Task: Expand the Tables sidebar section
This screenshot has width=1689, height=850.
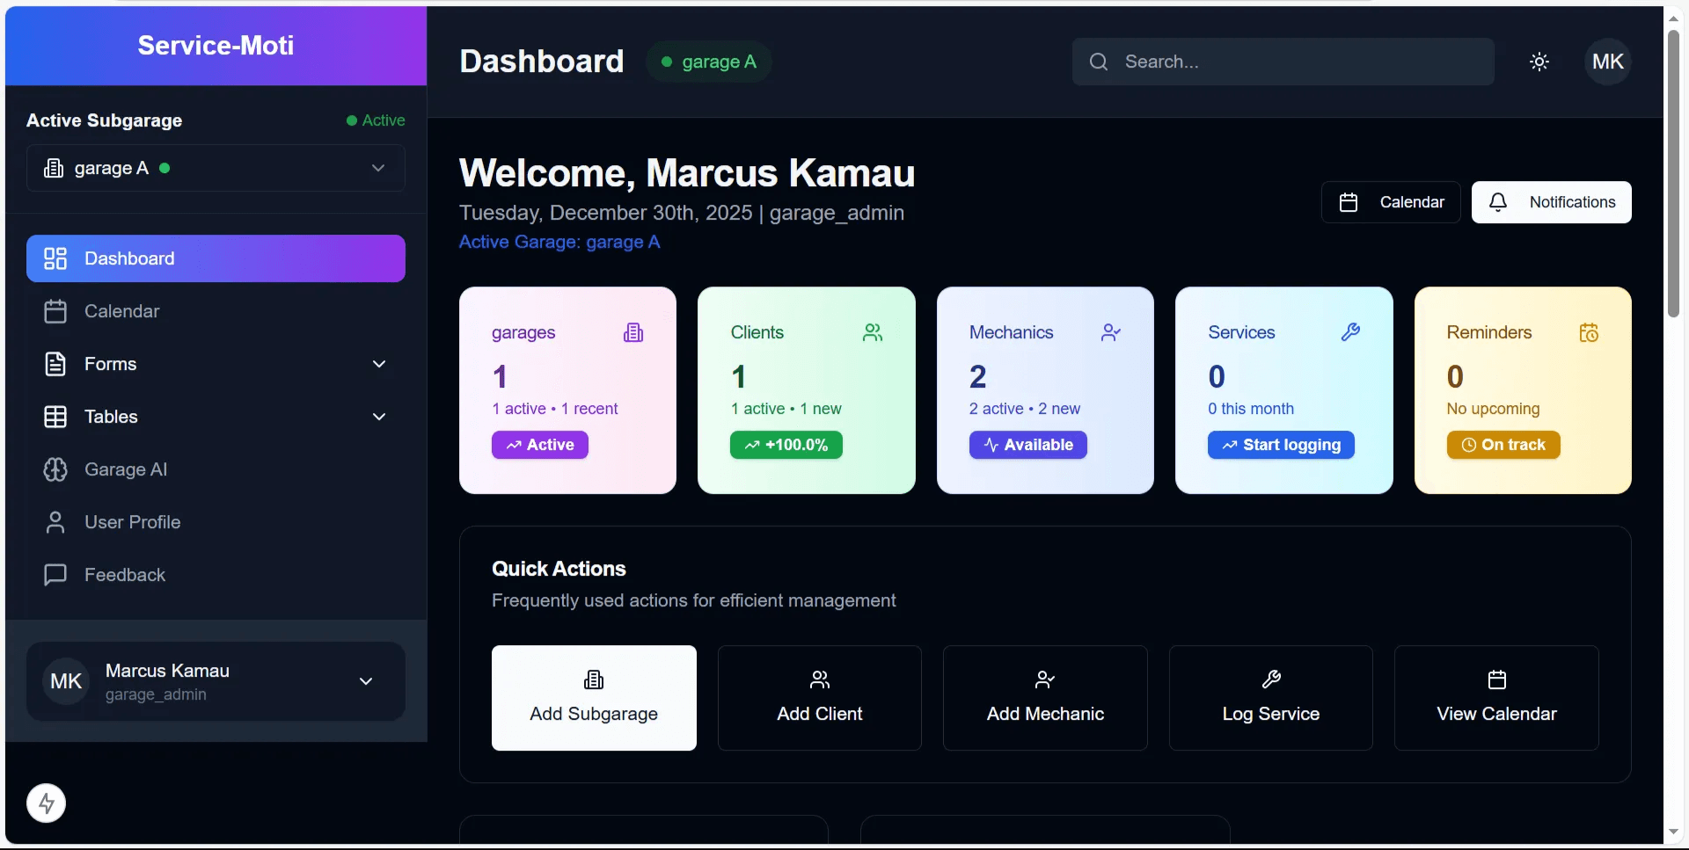Action: click(216, 417)
